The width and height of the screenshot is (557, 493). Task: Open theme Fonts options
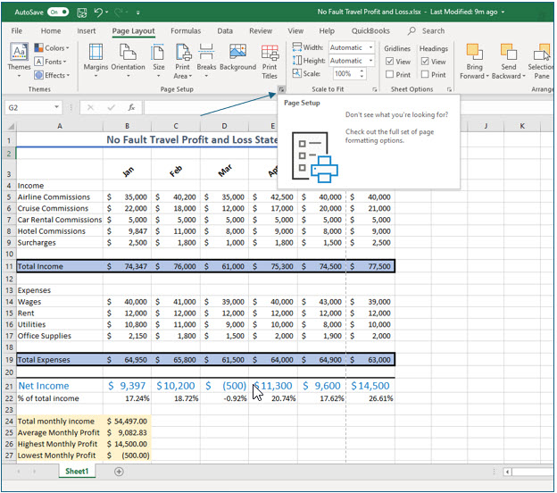click(x=51, y=62)
